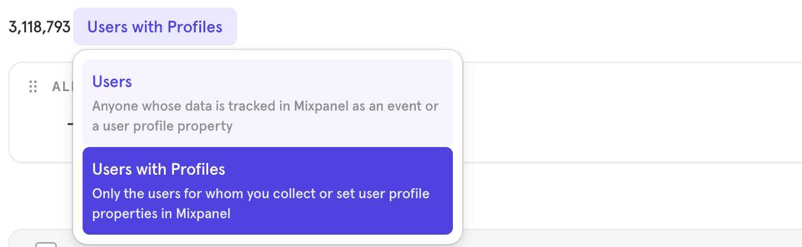This screenshot has width=802, height=247.
Task: Click the grey table header bar at bottom
Action: (x=590, y=239)
